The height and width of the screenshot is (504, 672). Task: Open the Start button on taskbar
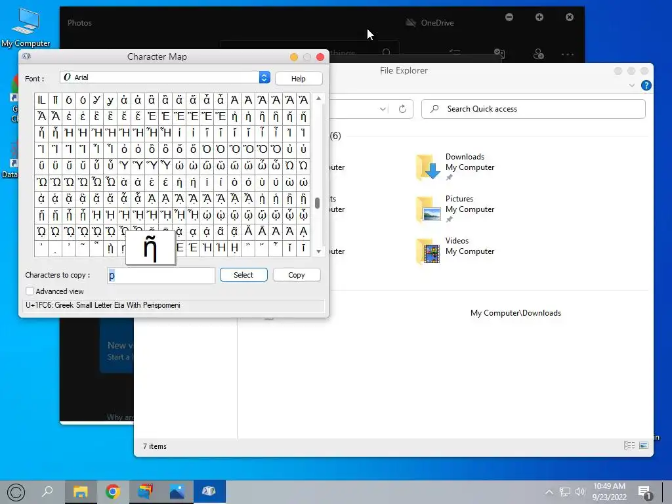tap(16, 492)
